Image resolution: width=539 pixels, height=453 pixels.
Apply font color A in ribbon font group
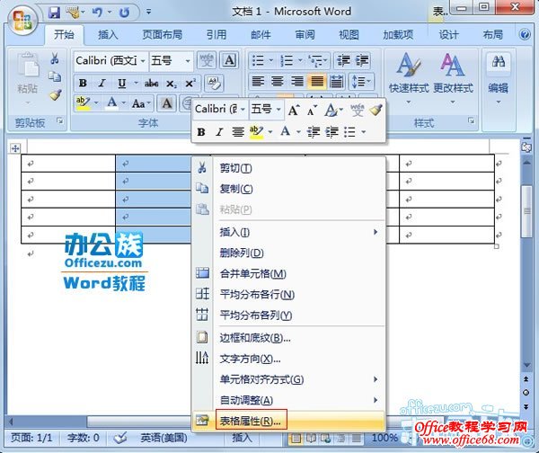pos(111,102)
